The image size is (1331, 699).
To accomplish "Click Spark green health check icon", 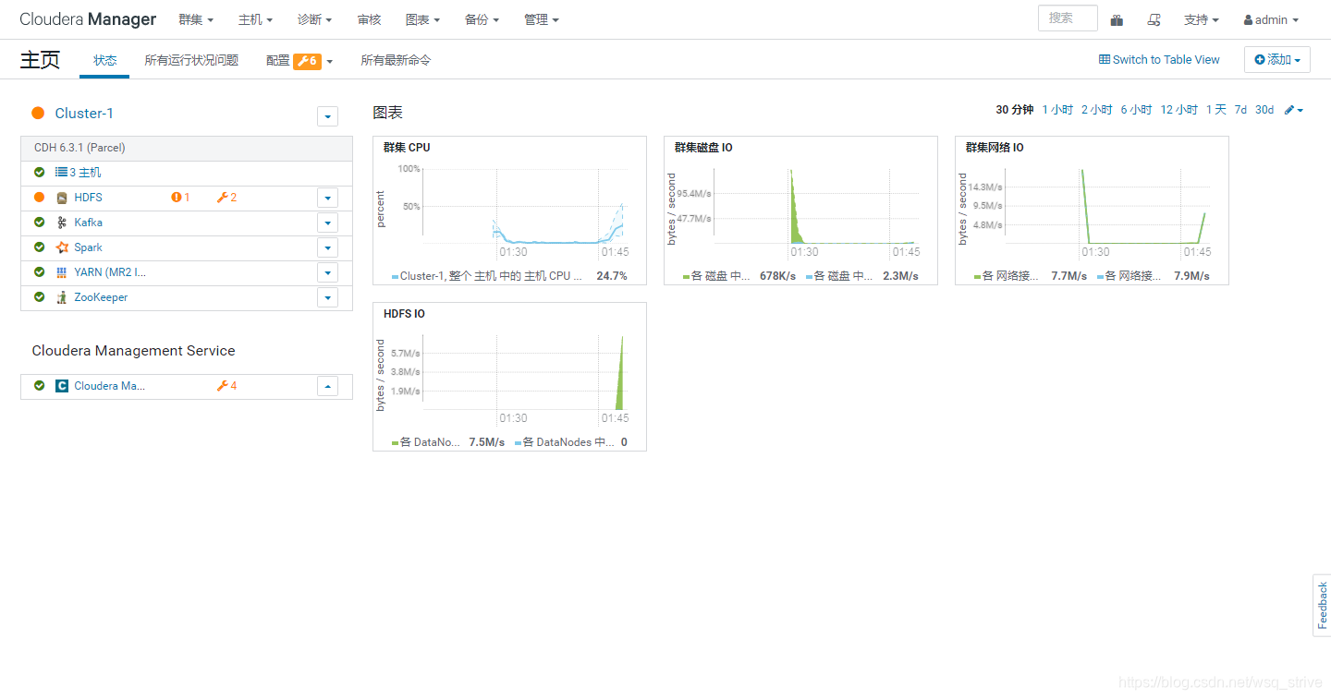I will (39, 247).
